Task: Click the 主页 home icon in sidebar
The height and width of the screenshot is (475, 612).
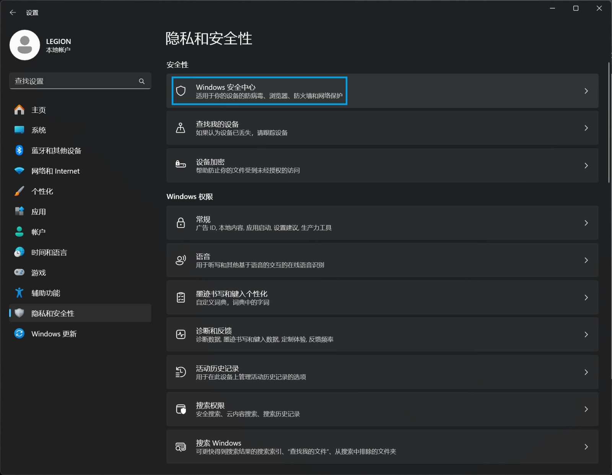Action: click(x=19, y=110)
